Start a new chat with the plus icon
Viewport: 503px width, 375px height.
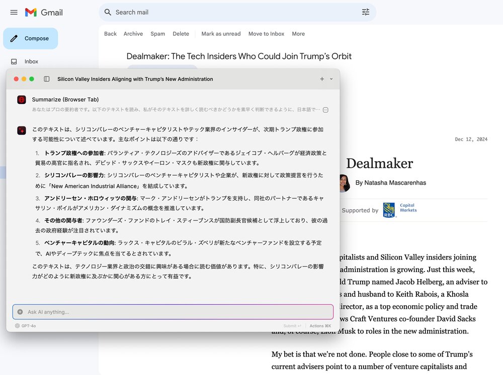[322, 79]
